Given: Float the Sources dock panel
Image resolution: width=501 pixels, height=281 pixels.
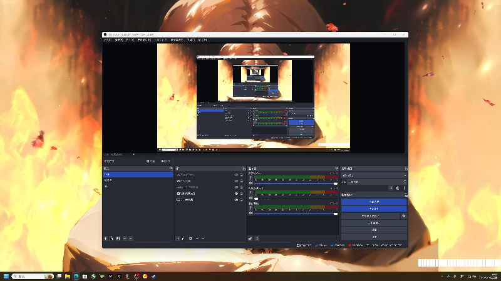Looking at the screenshot, I should (244, 168).
